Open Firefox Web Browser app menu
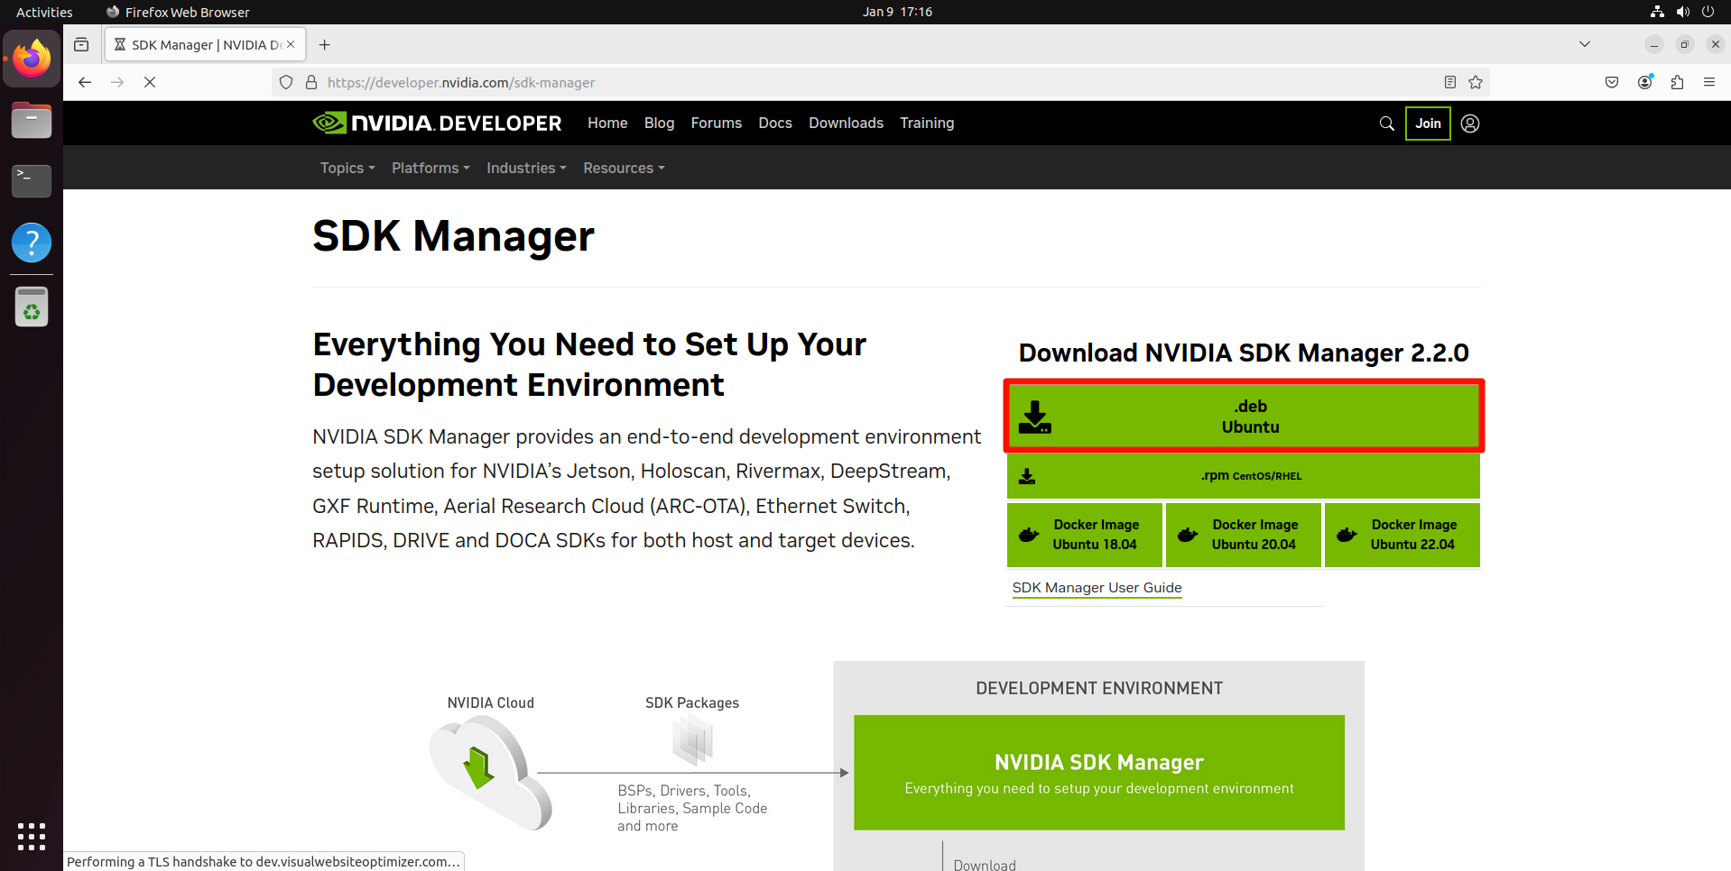The height and width of the screenshot is (871, 1731). [178, 12]
